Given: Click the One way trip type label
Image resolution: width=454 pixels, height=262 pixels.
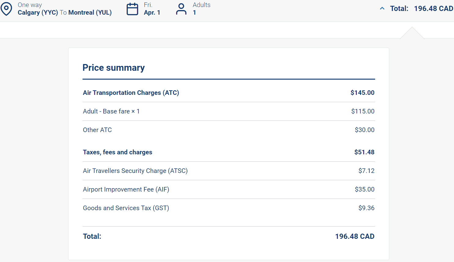Looking at the screenshot, I should [30, 5].
